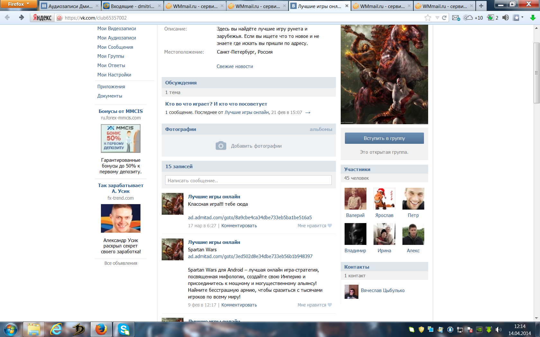This screenshot has height=337, width=540.
Task: Open the 'Свежие новости' link
Action: (235, 66)
